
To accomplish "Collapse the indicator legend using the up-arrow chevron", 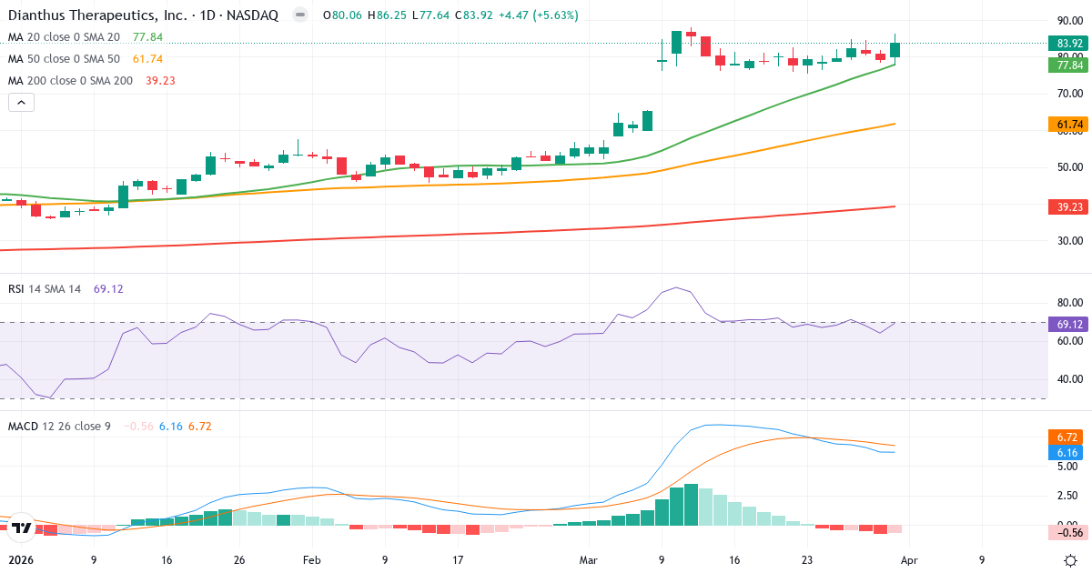I will 20,102.
